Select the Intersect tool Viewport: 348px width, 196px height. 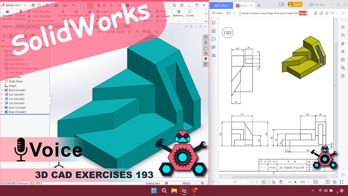tap(163, 16)
